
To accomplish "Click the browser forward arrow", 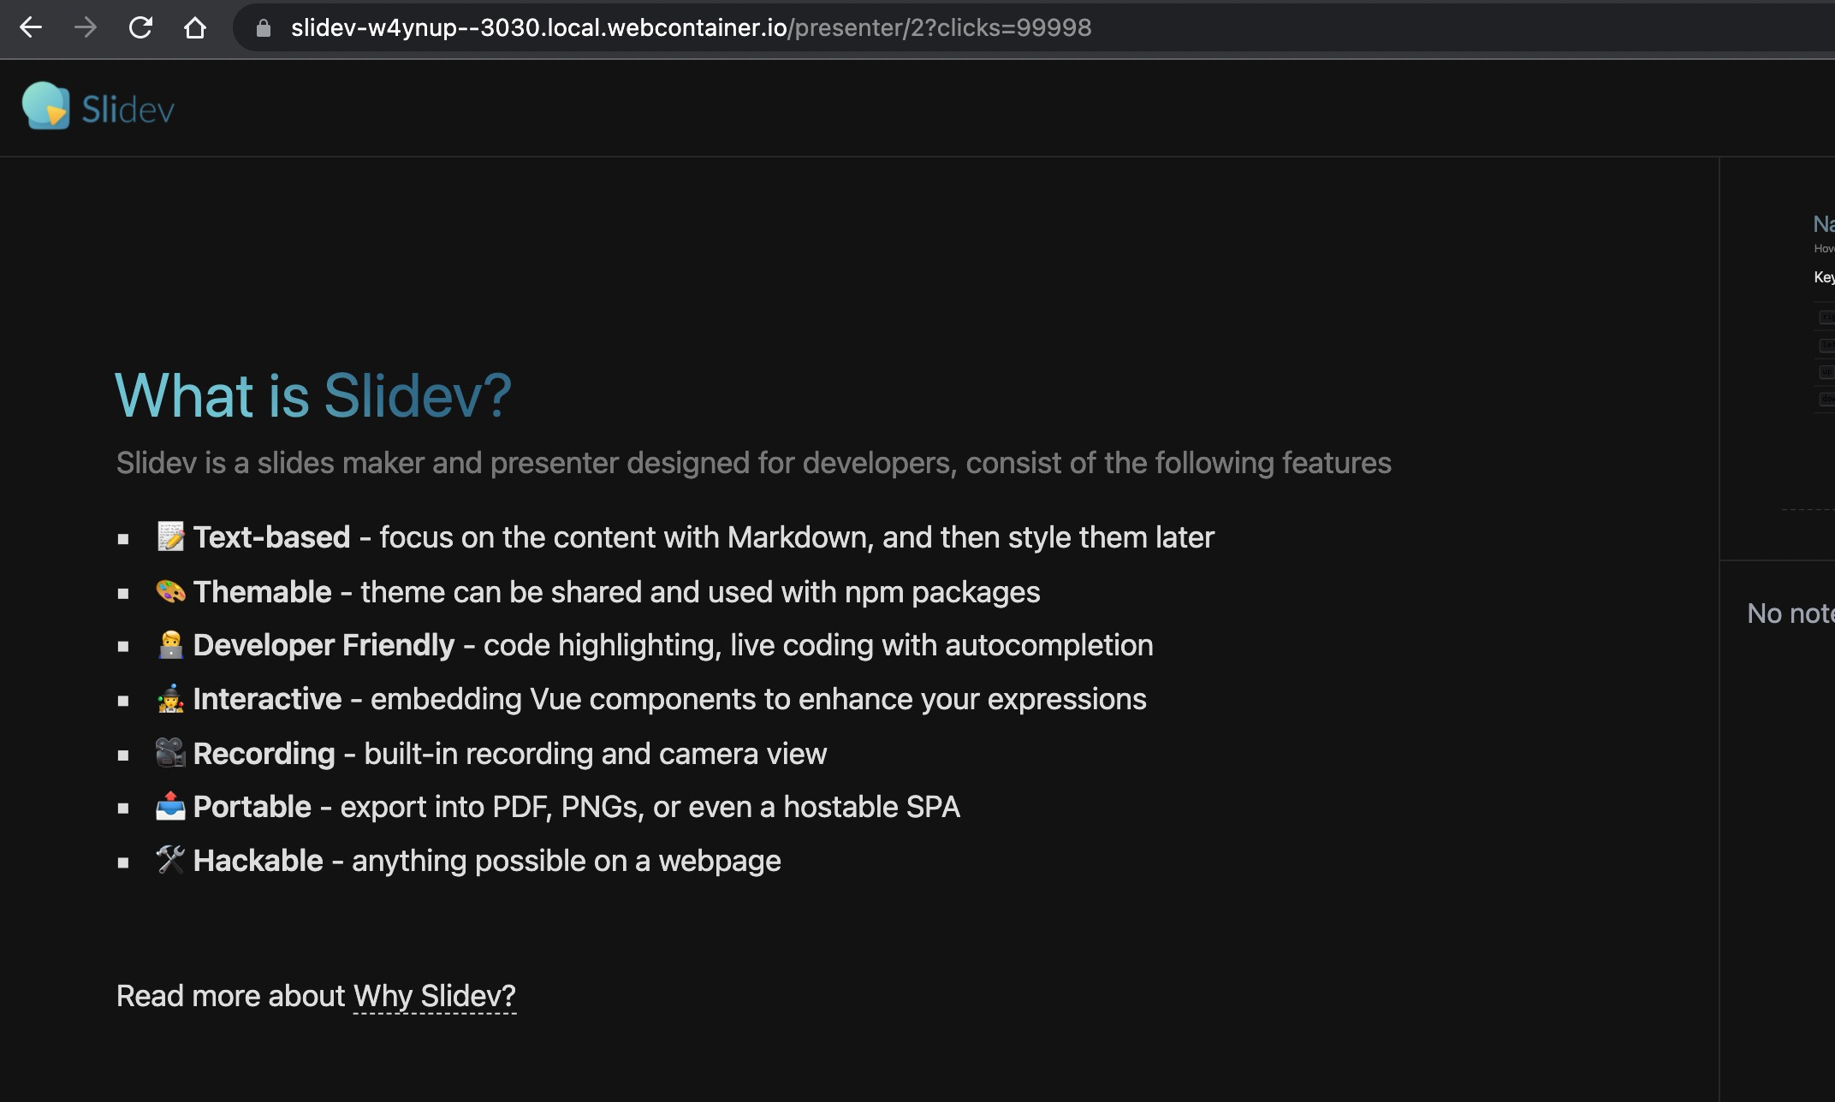I will coord(86,28).
